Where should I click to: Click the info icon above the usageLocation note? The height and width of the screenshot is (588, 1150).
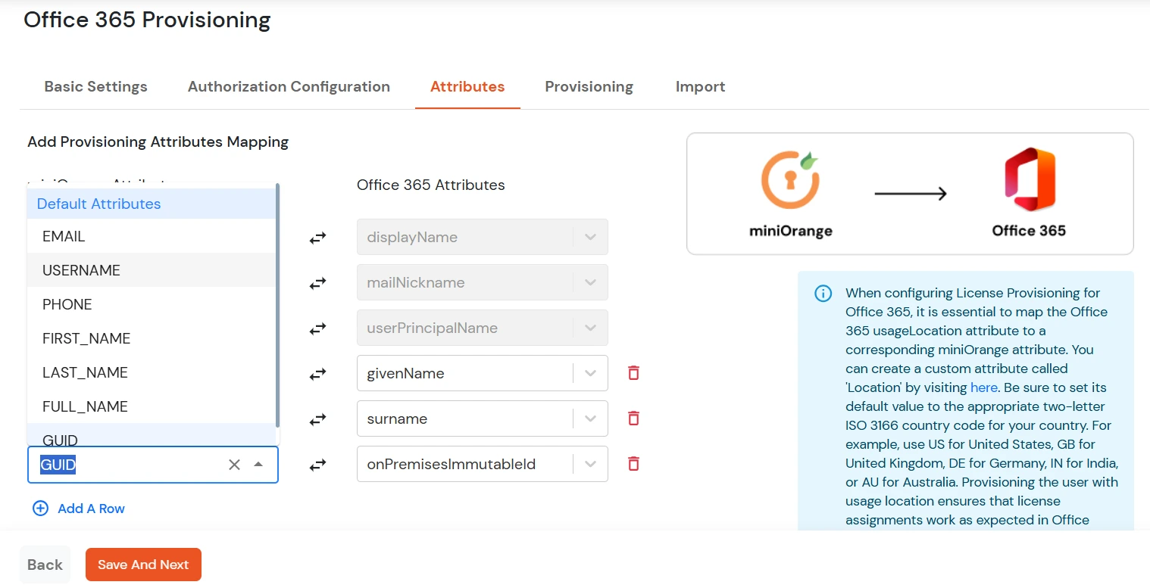click(x=823, y=294)
